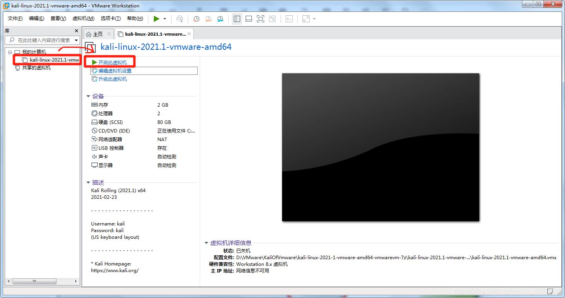Collapse the 我的计算机 tree node
Screen dimensions: 565x298
(x=10, y=52)
